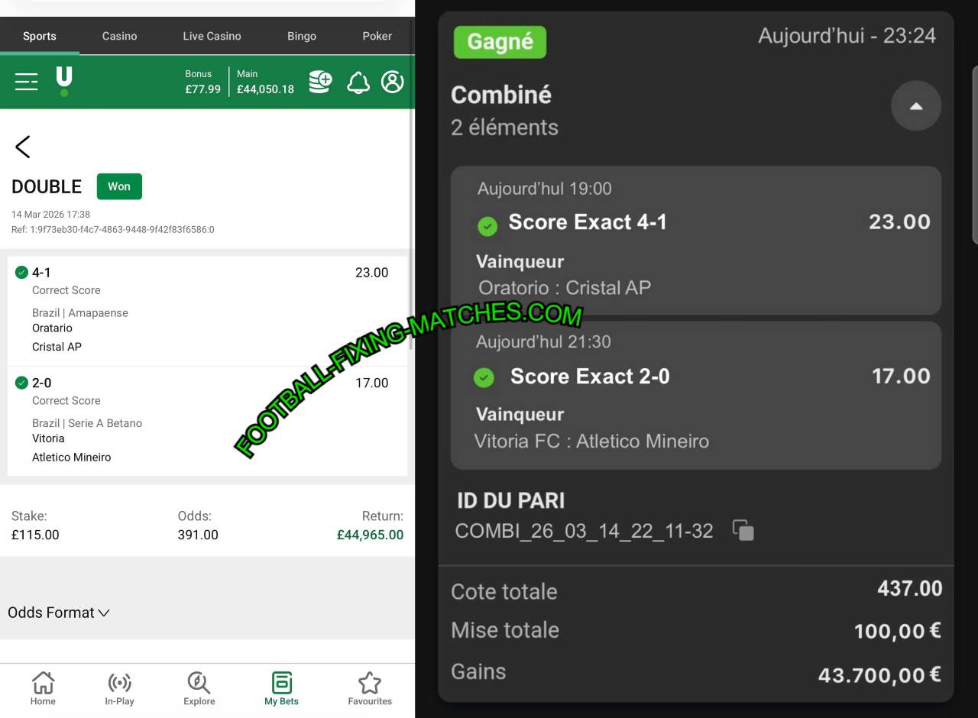
Task: Open the notifications bell
Action: coord(358,82)
